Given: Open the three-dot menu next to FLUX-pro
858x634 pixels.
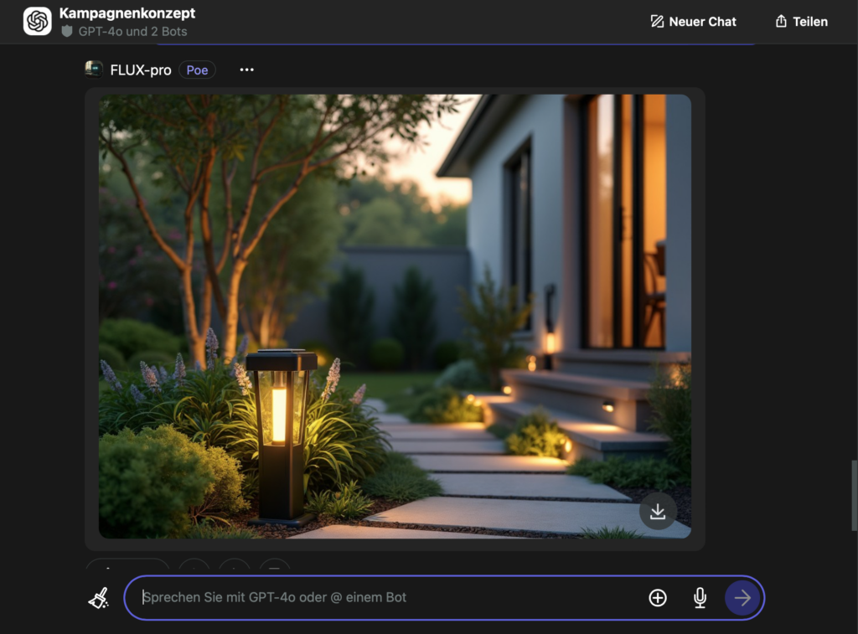Looking at the screenshot, I should 246,70.
